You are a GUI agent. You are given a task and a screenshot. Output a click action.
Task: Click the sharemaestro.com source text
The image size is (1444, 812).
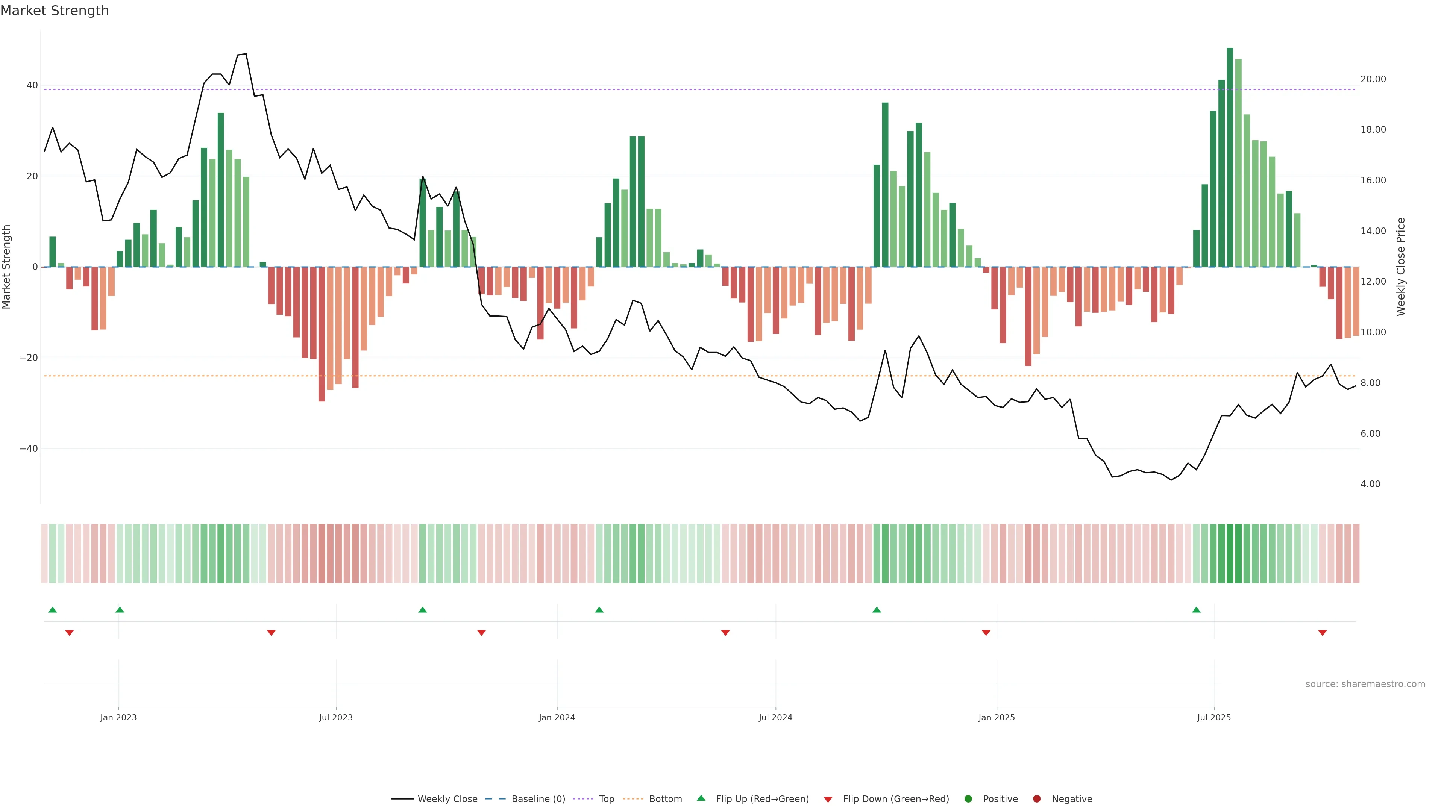1365,684
